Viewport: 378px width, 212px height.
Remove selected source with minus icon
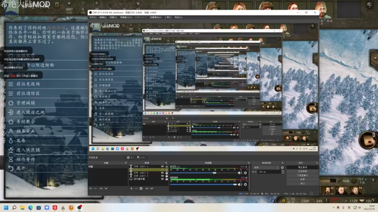136,188
